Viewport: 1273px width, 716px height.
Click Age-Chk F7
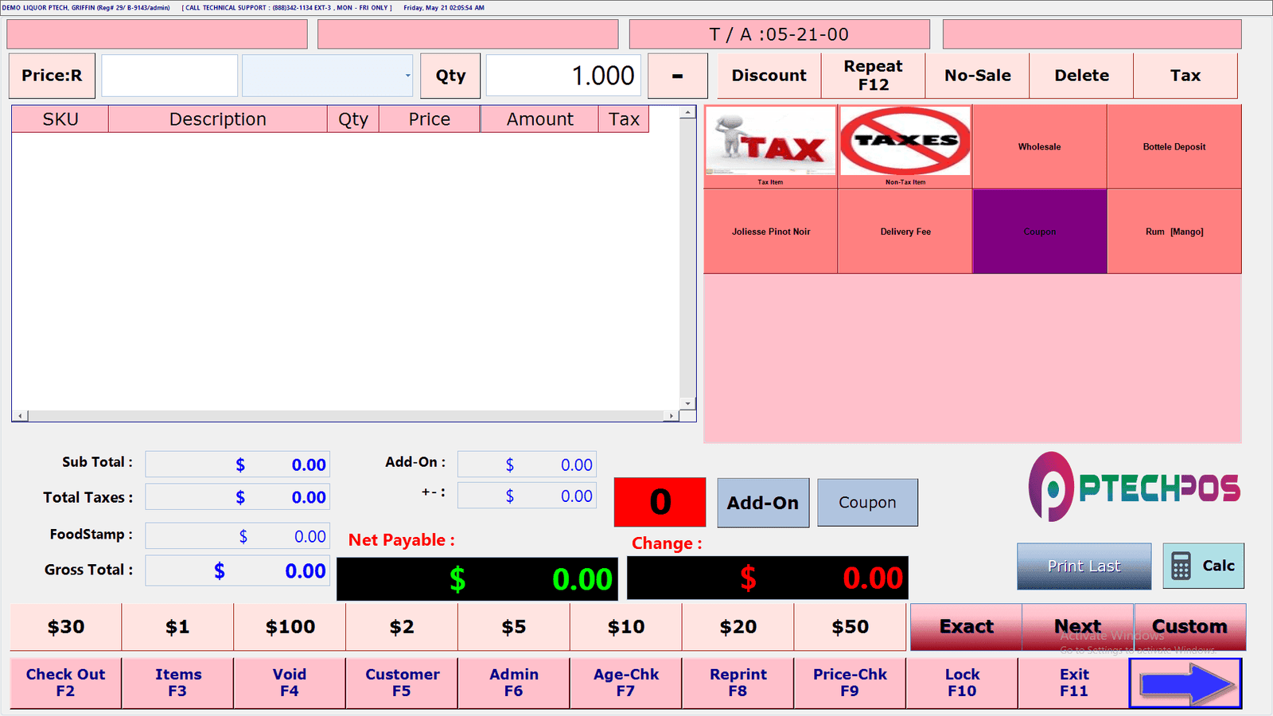(626, 683)
